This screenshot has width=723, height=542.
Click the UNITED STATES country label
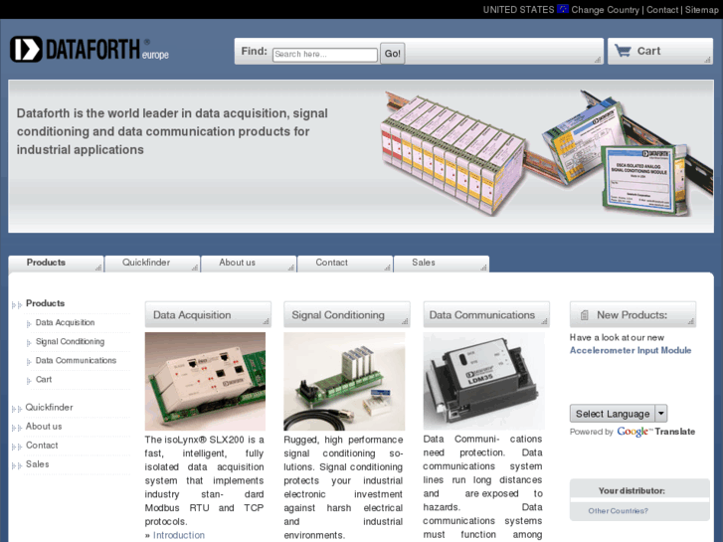[518, 10]
